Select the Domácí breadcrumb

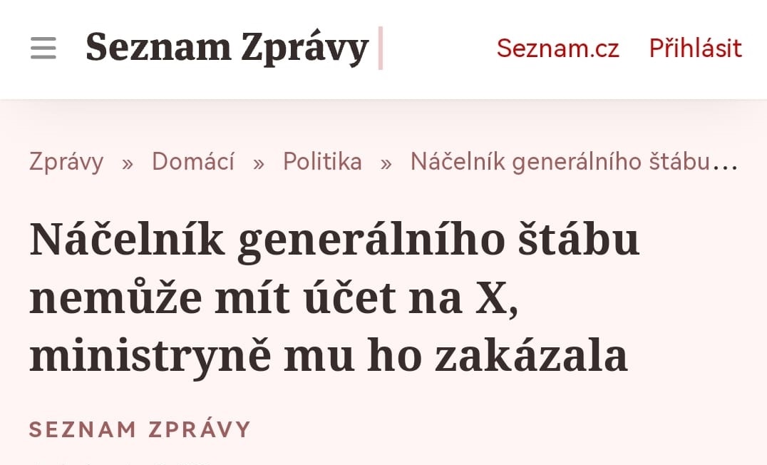pyautogui.click(x=193, y=161)
